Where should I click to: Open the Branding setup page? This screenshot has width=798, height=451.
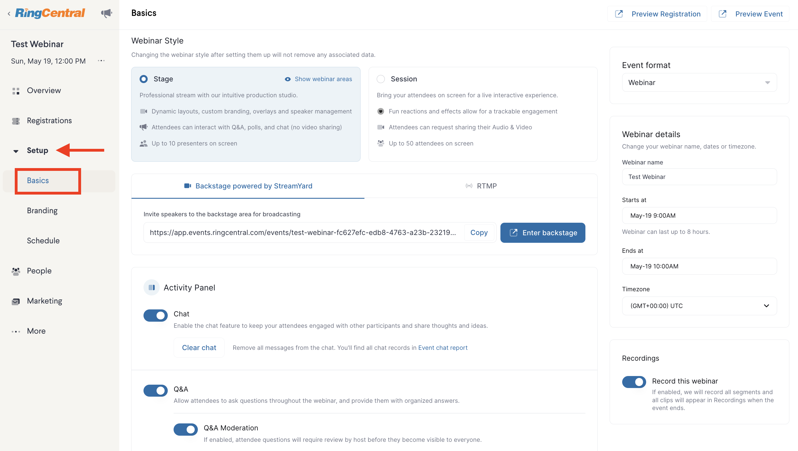[42, 210]
